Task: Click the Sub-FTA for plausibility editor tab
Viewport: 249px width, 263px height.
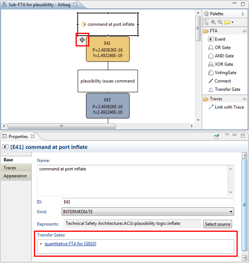Action: click(39, 5)
